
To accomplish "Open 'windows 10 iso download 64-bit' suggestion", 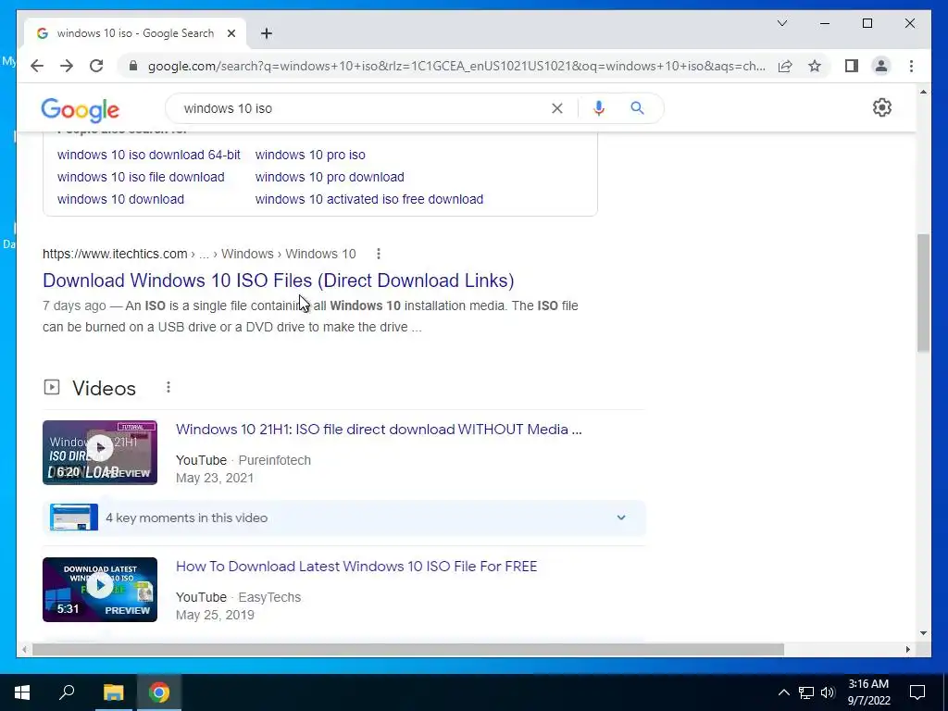I will 149,155.
